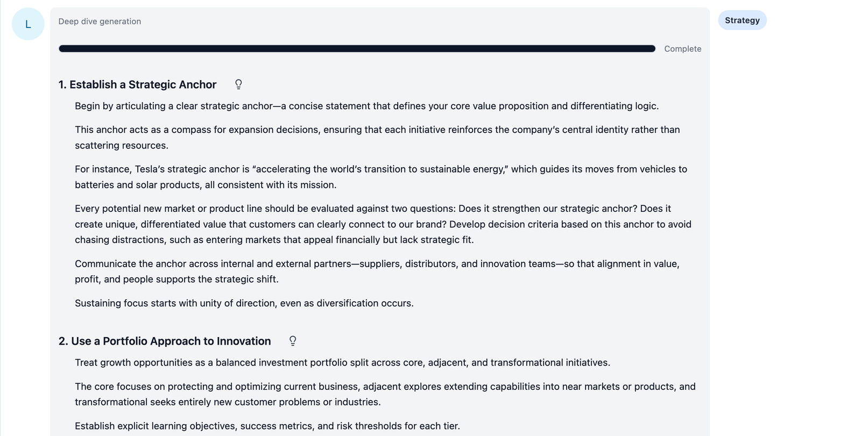The height and width of the screenshot is (436, 861).
Task: Click the "Deep dive generation" title
Action: click(100, 22)
